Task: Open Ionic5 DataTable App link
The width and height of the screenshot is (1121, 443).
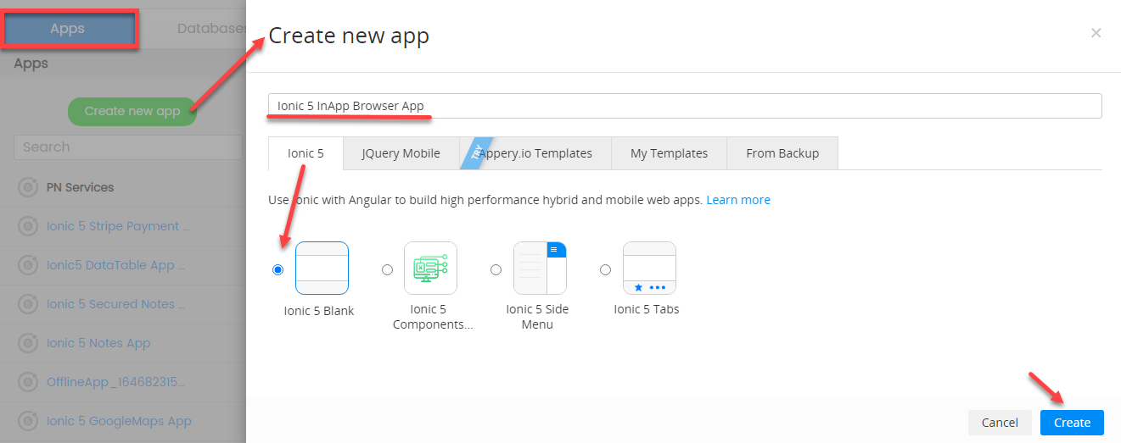Action: click(115, 265)
